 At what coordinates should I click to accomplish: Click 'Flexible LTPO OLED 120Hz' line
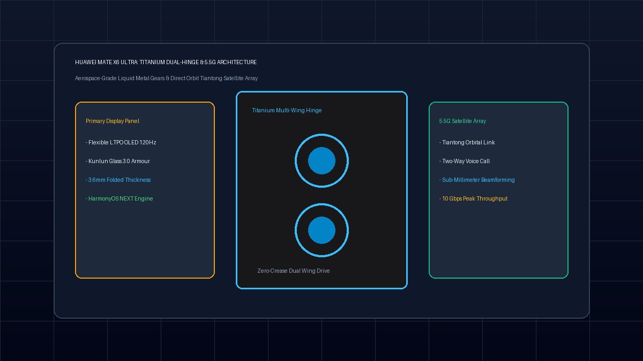click(121, 143)
